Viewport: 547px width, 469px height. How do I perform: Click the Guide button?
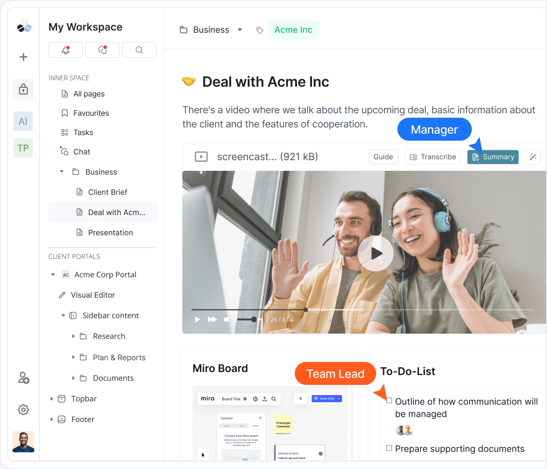tap(383, 157)
